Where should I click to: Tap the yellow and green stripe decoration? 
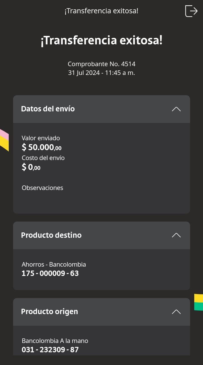click(x=198, y=302)
